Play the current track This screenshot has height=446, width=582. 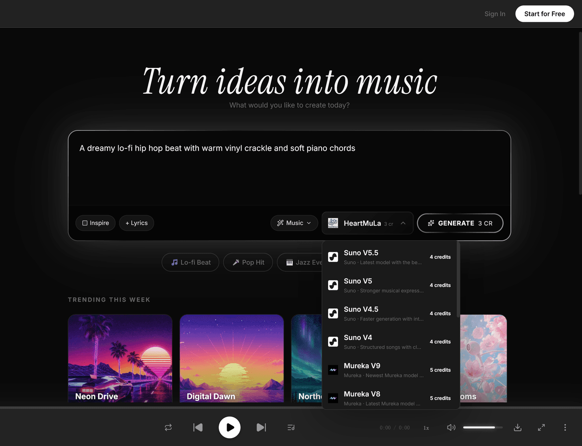tap(230, 427)
